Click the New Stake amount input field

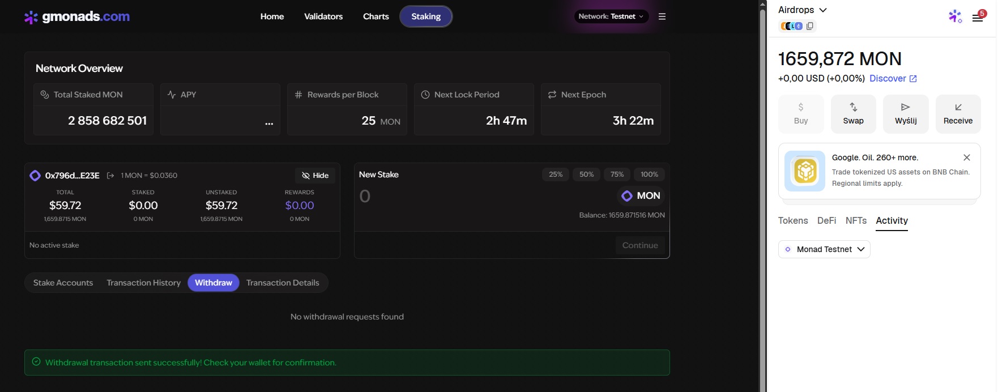pyautogui.click(x=453, y=196)
